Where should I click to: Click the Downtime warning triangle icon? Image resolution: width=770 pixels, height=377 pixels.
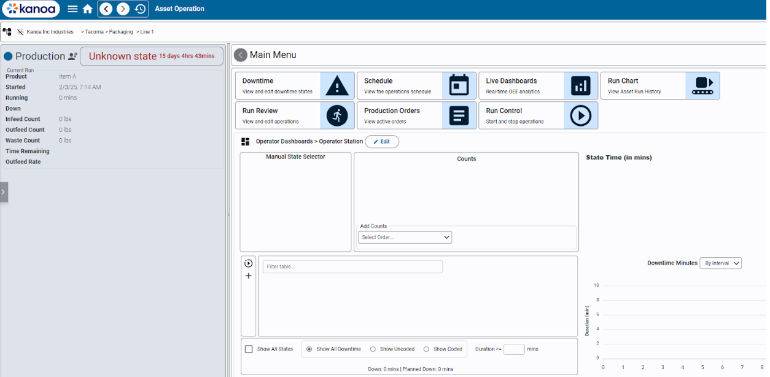point(337,85)
